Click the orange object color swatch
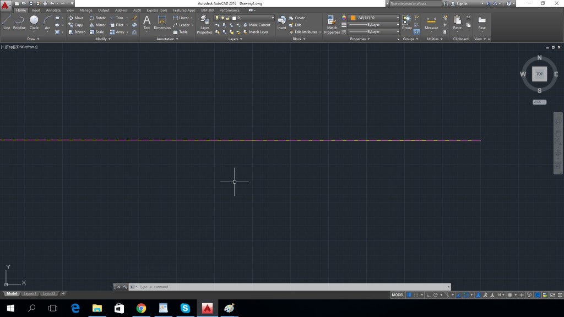This screenshot has height=317, width=564. click(353, 18)
